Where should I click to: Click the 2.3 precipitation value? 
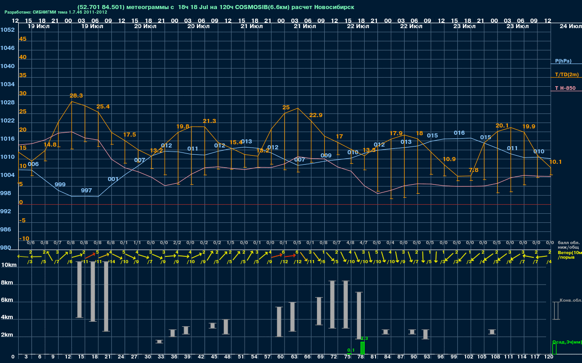[364, 338]
